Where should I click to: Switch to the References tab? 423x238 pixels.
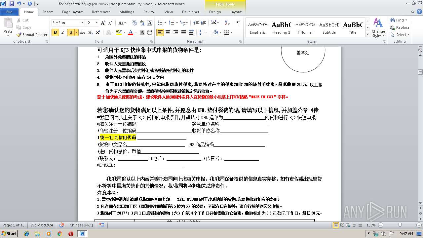tap(101, 12)
